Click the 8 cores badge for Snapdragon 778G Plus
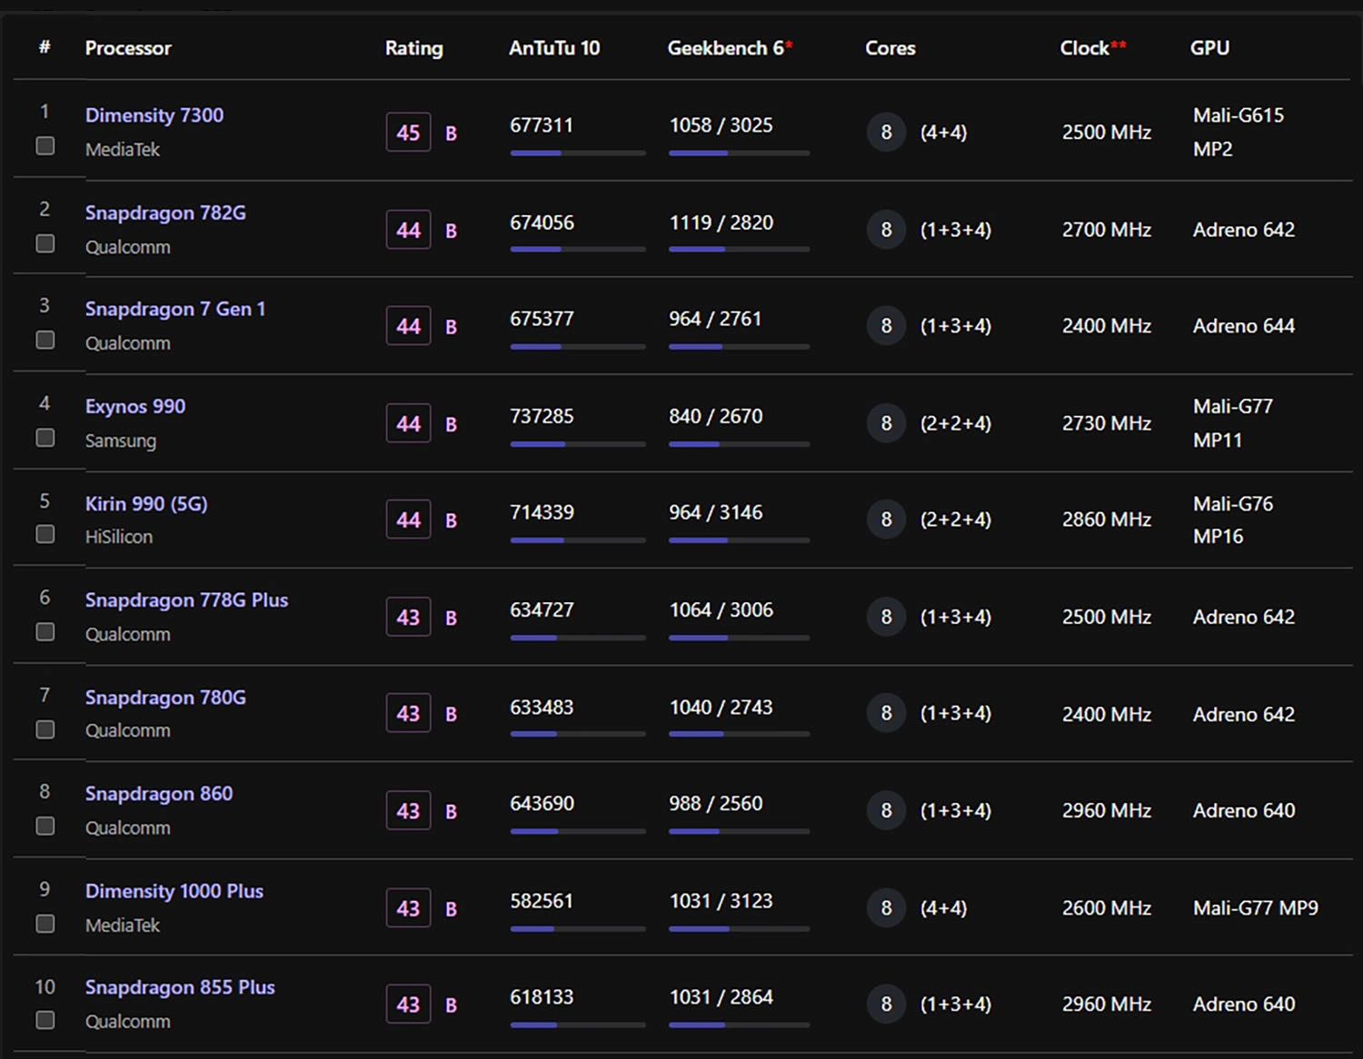Image resolution: width=1363 pixels, height=1059 pixels. 886,617
